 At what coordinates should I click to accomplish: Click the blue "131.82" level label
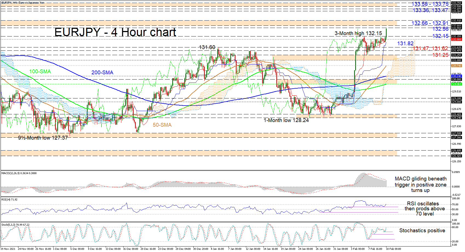[405, 43]
